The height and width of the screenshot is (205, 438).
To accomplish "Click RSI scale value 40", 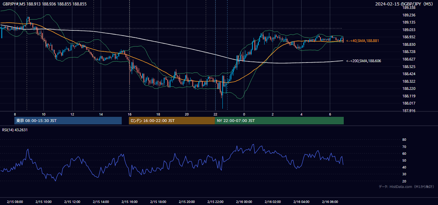I will point(404,167).
